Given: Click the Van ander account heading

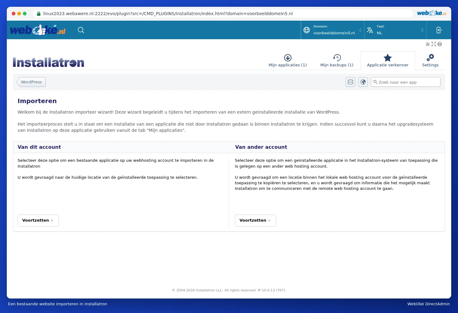Looking at the screenshot, I should point(261,147).
